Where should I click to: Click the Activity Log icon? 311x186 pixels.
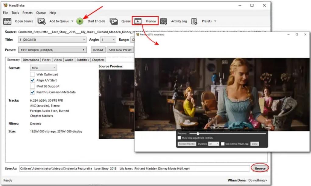(164, 21)
